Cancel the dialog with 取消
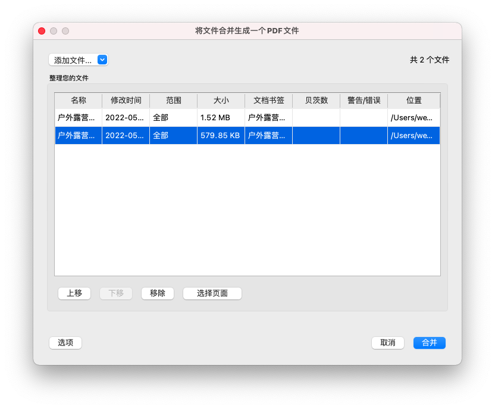Viewport: 495px width, 409px height. pos(388,342)
